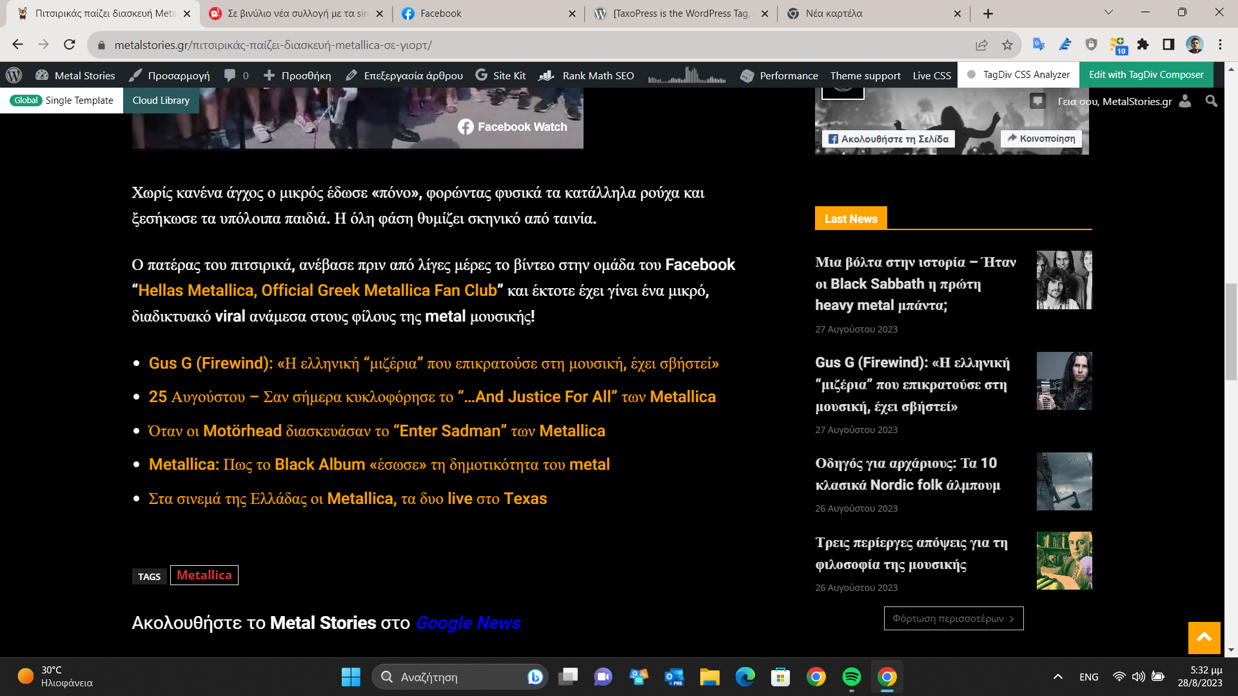Click the Facebook Κοινοποίηση share button

(1041, 139)
